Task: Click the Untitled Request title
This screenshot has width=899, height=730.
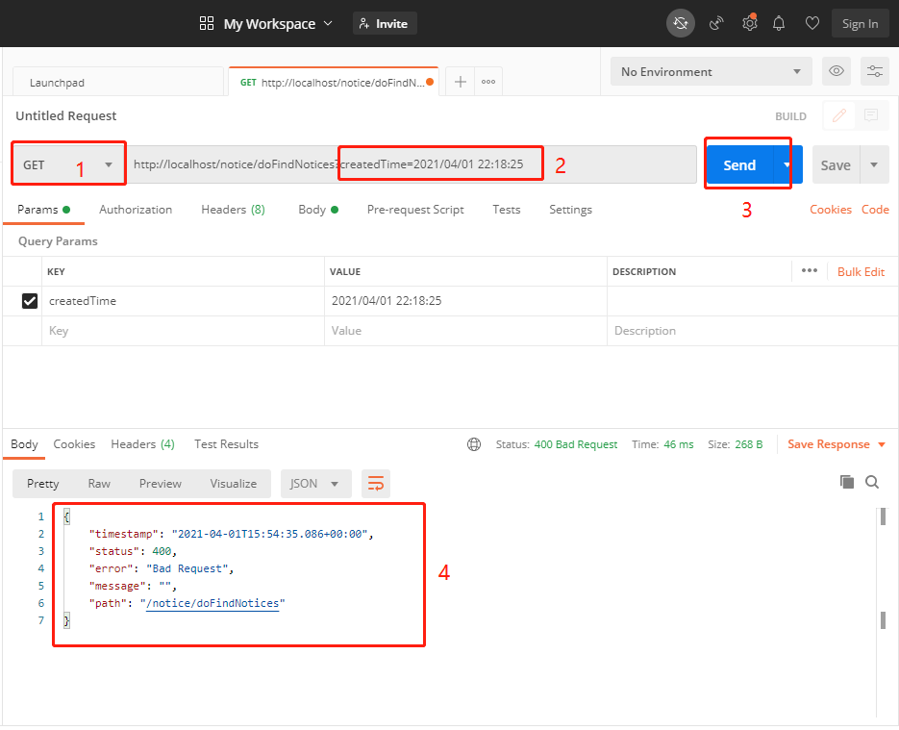Action: click(x=66, y=115)
